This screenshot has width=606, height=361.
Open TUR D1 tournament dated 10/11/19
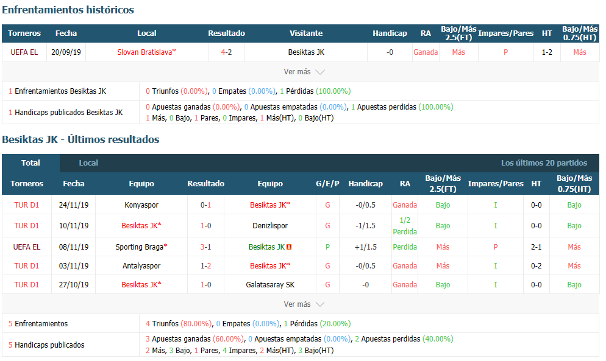point(27,225)
